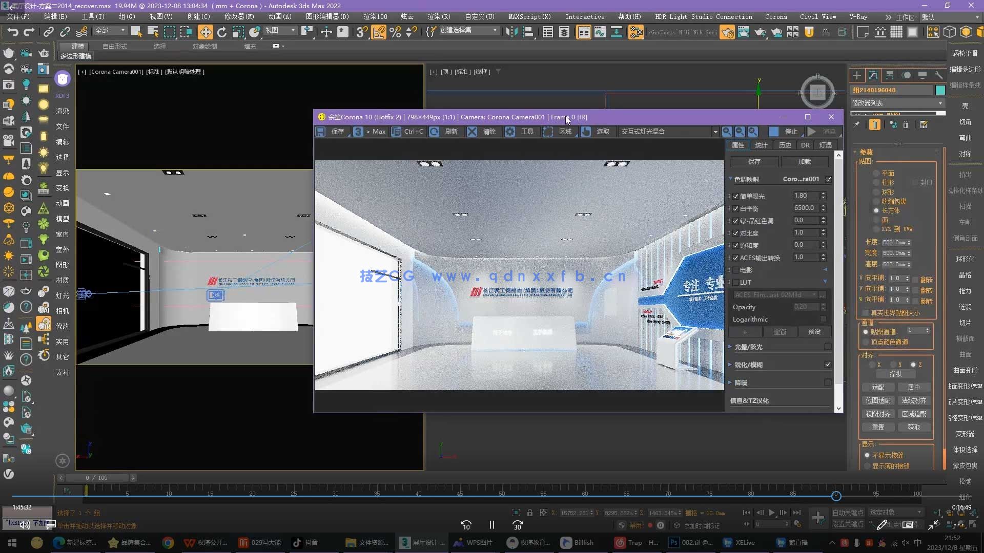Open the 修改器列表 dropdown
This screenshot has width=984, height=553.
pyautogui.click(x=897, y=103)
